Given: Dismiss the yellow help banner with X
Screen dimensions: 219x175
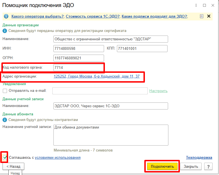Looking at the screenshot, I should pos(209,16).
